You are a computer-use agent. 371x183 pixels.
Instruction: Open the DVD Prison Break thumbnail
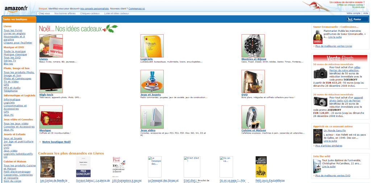253,81
